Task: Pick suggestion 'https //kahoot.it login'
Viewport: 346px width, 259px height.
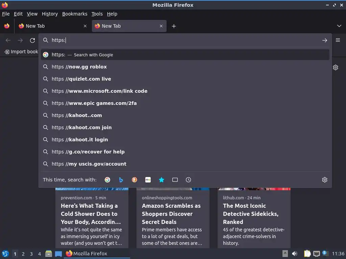Action: [x=185, y=139]
